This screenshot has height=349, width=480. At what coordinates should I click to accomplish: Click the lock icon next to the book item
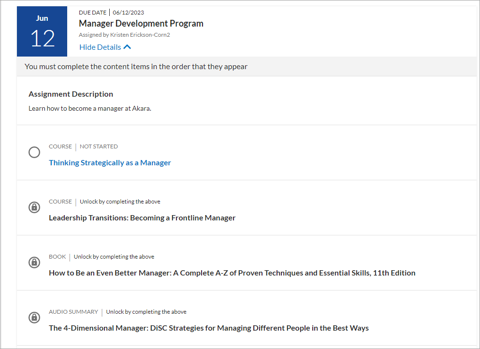[34, 262]
